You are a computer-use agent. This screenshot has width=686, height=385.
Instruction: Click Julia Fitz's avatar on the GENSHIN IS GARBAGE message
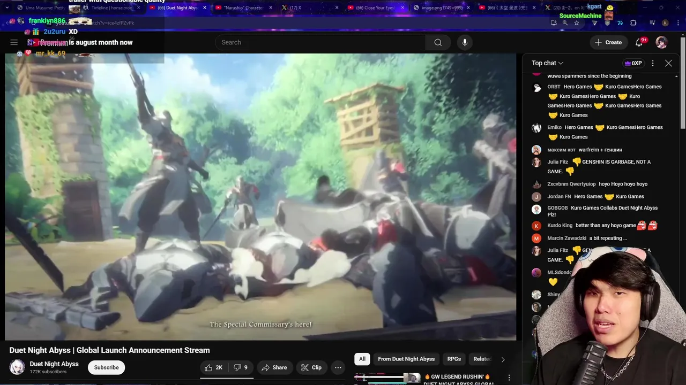[x=536, y=163]
